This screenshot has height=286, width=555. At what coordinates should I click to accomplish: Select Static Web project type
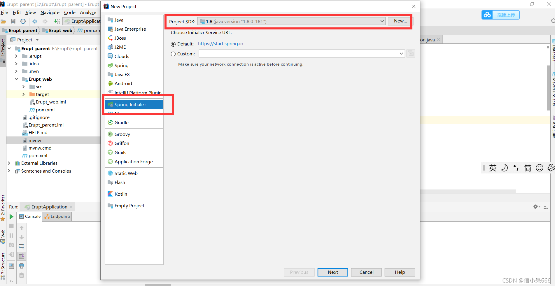click(134, 173)
